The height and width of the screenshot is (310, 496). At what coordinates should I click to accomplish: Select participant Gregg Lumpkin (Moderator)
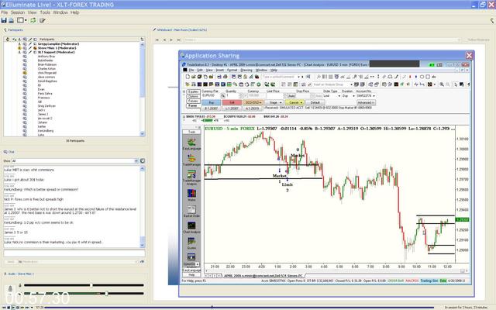tap(58, 43)
